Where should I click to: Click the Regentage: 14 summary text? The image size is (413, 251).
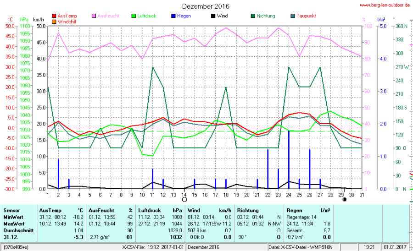301,217
